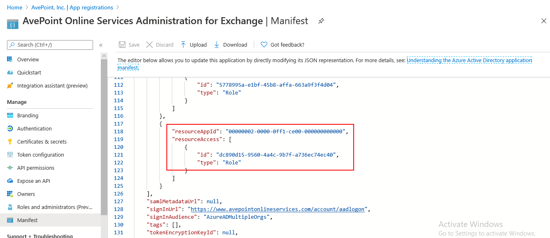Image resolution: width=550 pixels, height=238 pixels.
Task: Pin the Manifest page to dashboard
Action: tap(321, 21)
